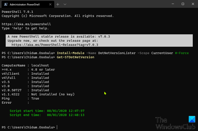The image size is (198, 131).
Task: Close the Windows Terminal window
Action: (191, 4)
